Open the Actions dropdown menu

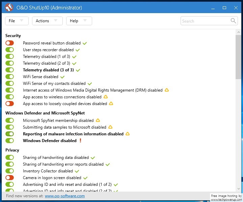point(48,21)
